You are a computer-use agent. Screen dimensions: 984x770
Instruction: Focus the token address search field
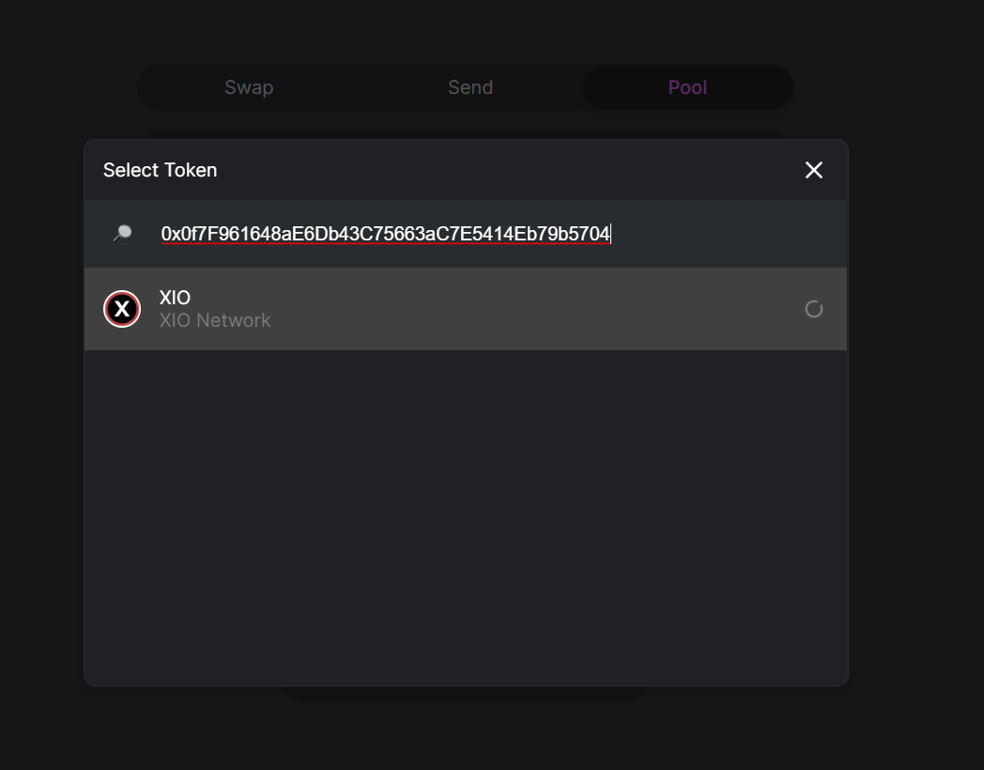466,234
